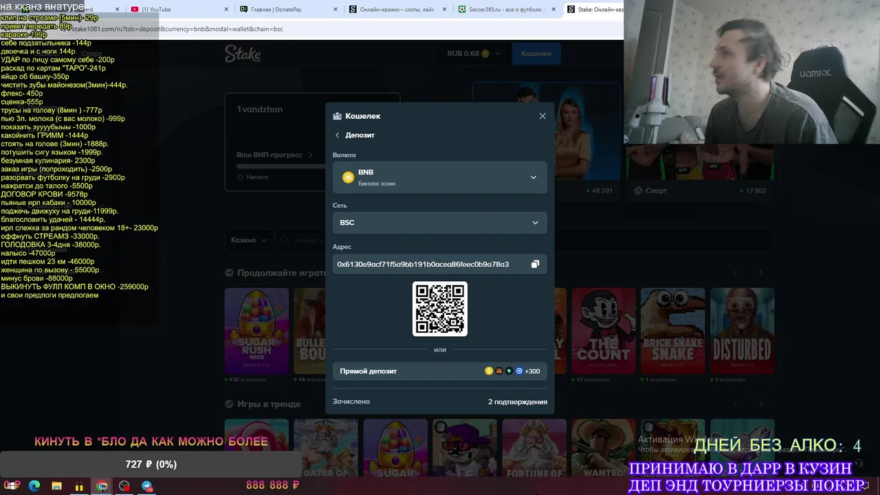Click the Ваш ВИП-прогресс arrow
880x495 pixels.
tap(310, 155)
